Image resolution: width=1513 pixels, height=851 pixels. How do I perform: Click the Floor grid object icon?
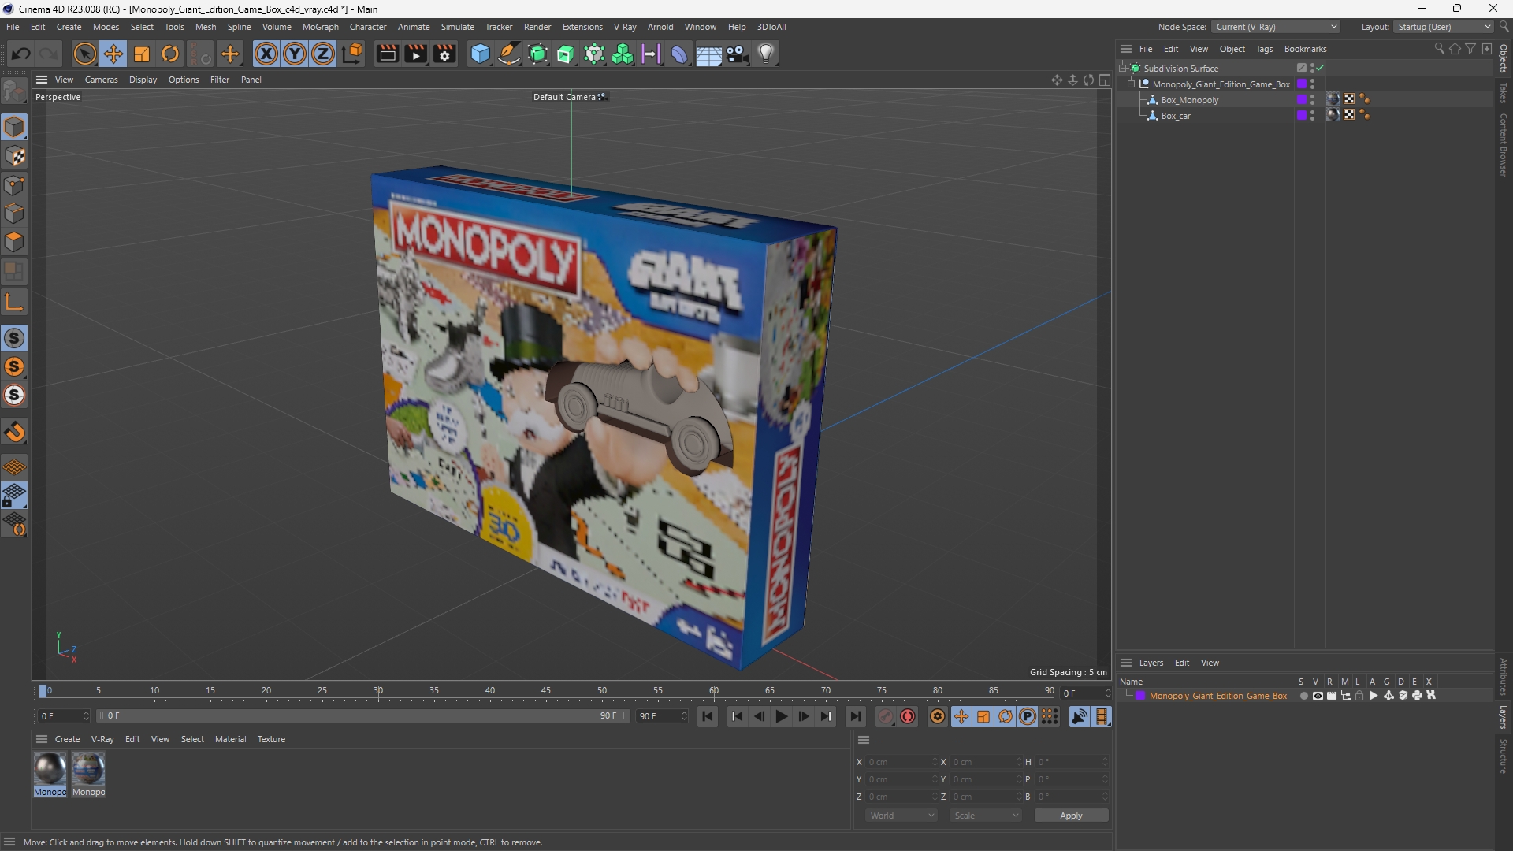pyautogui.click(x=708, y=54)
